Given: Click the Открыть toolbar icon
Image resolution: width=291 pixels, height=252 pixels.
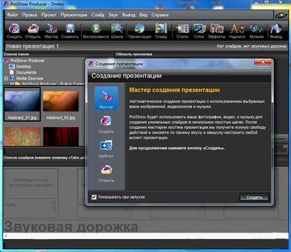Looking at the screenshot, I should pyautogui.click(x=33, y=31).
